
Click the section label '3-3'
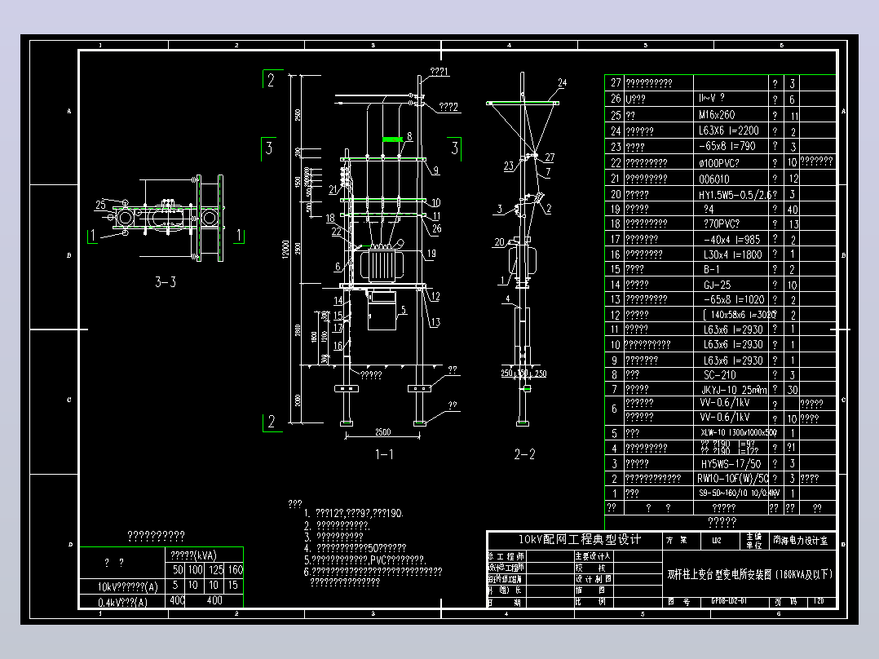(x=166, y=282)
